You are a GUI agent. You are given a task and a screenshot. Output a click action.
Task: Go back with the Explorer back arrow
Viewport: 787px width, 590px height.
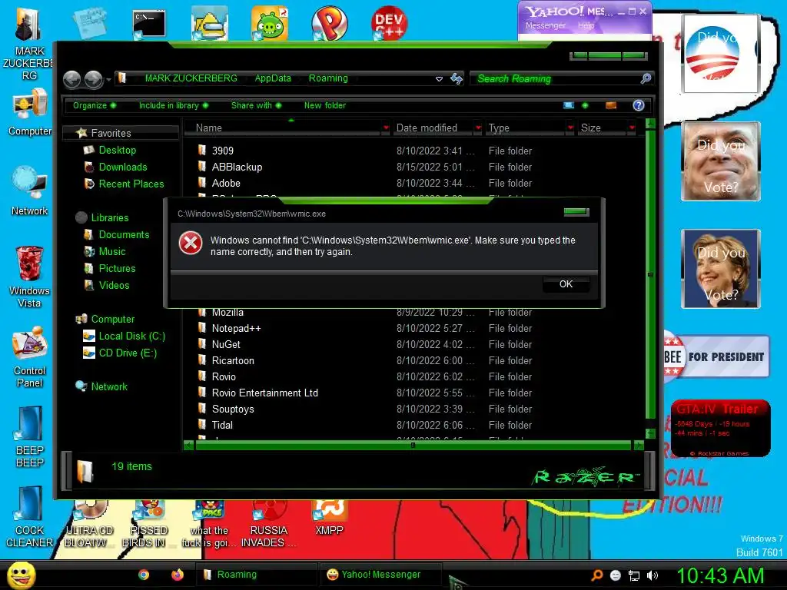[72, 79]
